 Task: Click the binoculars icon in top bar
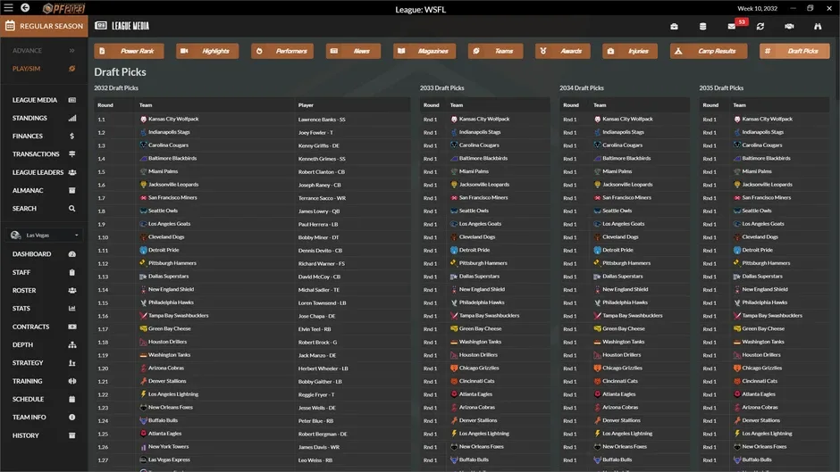(818, 26)
